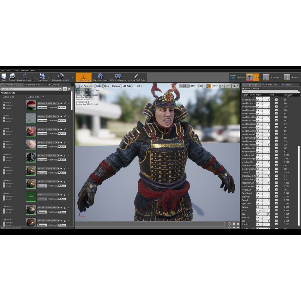Activate the Cloth Paint tool
The height and width of the screenshot is (301, 301).
coord(137,77)
